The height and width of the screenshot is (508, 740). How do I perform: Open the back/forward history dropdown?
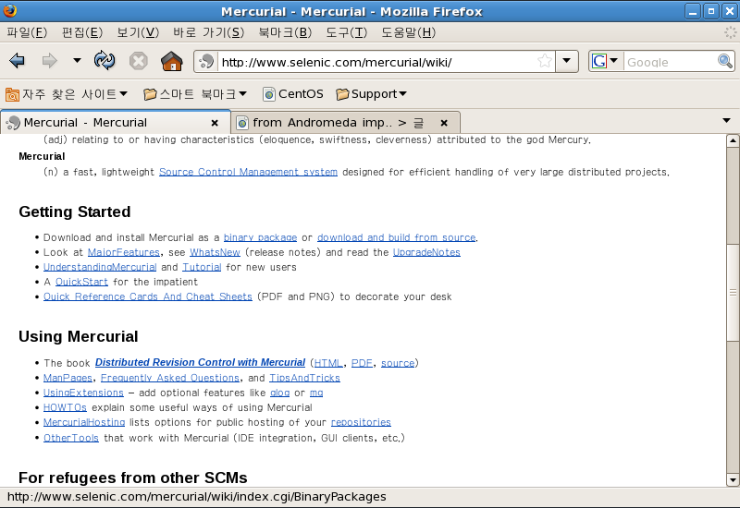(77, 60)
